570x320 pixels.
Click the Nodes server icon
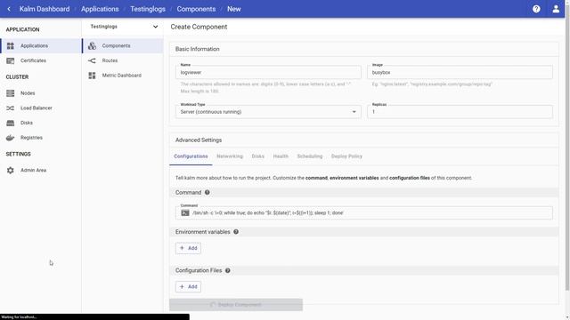(11, 93)
